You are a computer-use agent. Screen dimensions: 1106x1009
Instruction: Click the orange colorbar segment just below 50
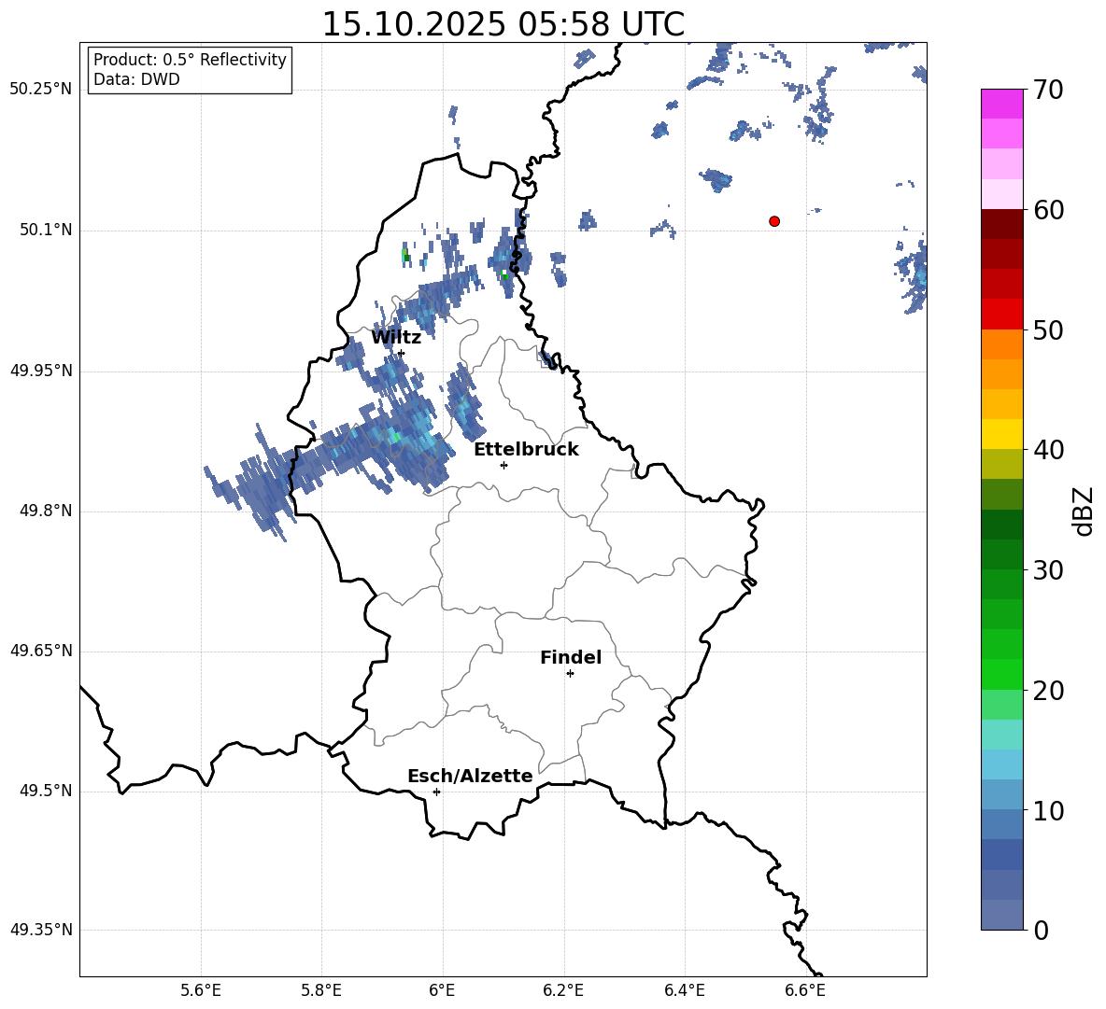click(1001, 344)
